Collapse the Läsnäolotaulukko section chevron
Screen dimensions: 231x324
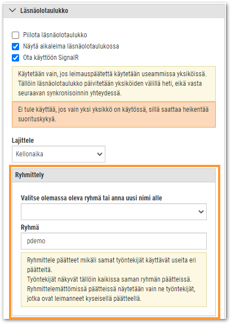[12, 10]
